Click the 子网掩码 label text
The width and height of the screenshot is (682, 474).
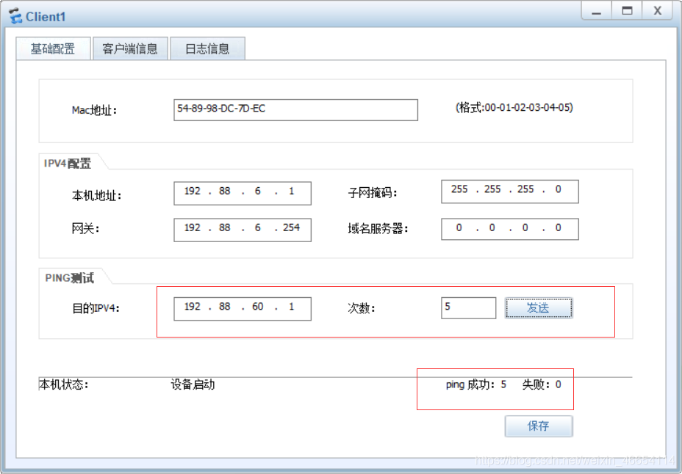373,192
